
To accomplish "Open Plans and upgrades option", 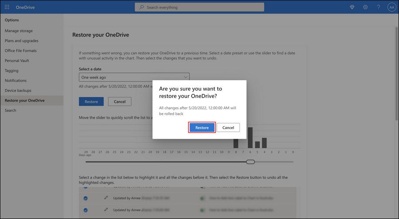I will click(21, 41).
